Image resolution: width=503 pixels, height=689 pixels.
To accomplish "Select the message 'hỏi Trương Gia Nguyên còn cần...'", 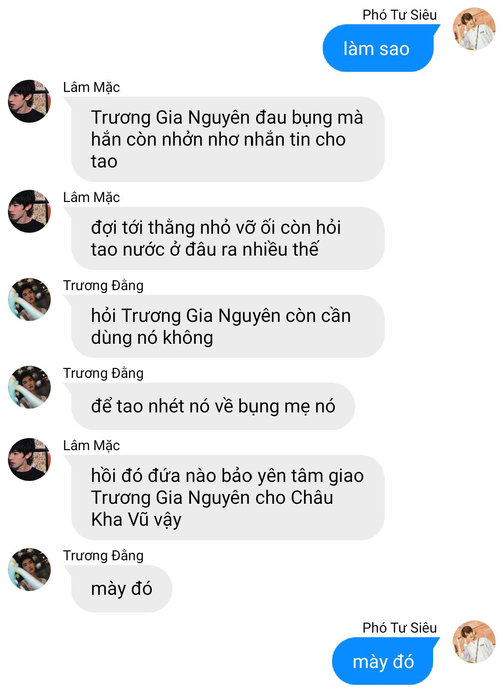I will click(228, 327).
